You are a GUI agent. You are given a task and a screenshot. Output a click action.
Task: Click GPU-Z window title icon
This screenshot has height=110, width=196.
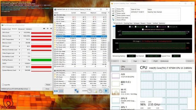tap(2, 25)
